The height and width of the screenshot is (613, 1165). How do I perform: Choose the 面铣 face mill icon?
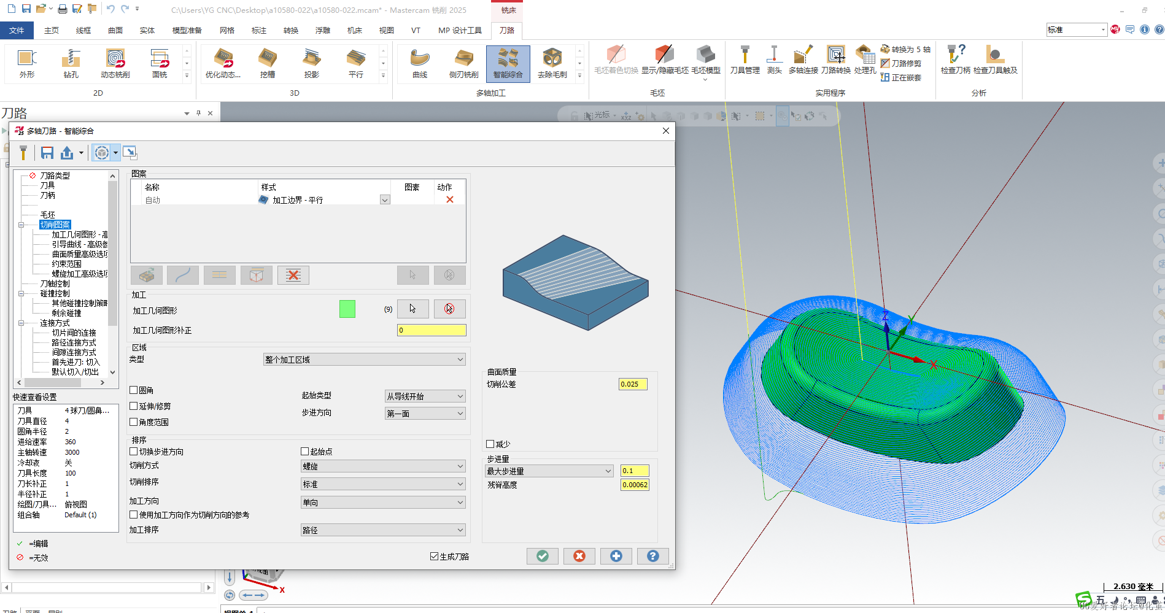click(x=160, y=63)
